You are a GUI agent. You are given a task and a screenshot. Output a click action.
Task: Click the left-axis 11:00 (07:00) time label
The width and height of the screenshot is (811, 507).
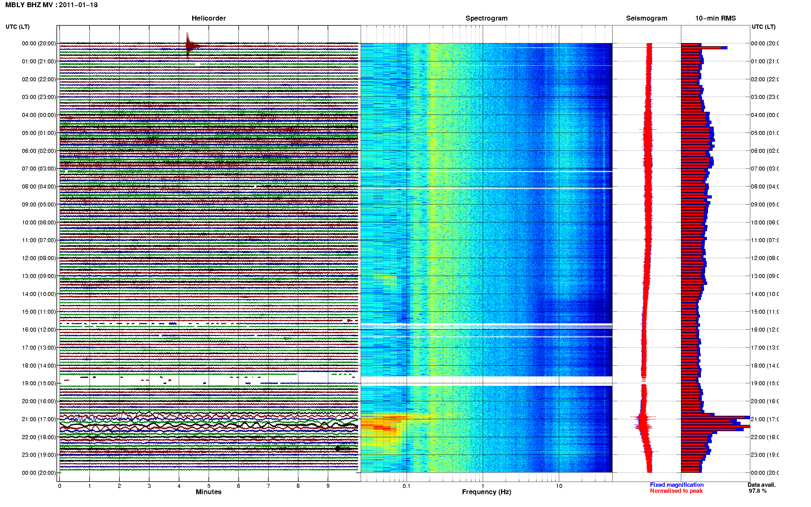(x=39, y=240)
